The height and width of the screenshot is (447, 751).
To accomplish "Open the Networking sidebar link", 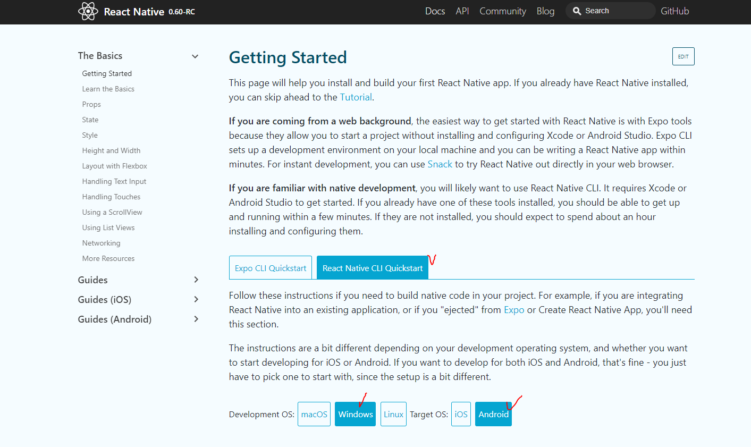I will click(101, 243).
